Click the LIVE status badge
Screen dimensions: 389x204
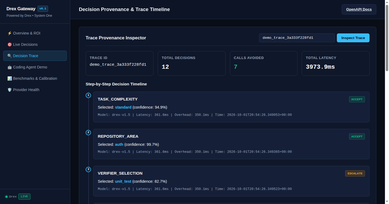24,196
